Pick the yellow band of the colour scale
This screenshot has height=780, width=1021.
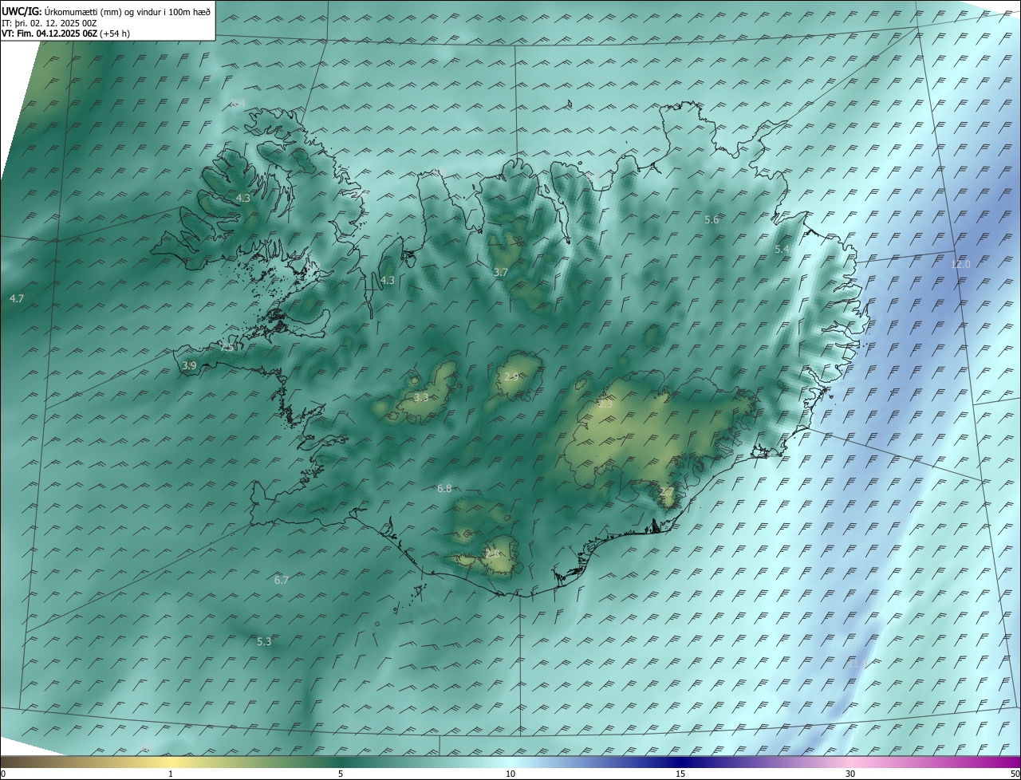point(171,762)
